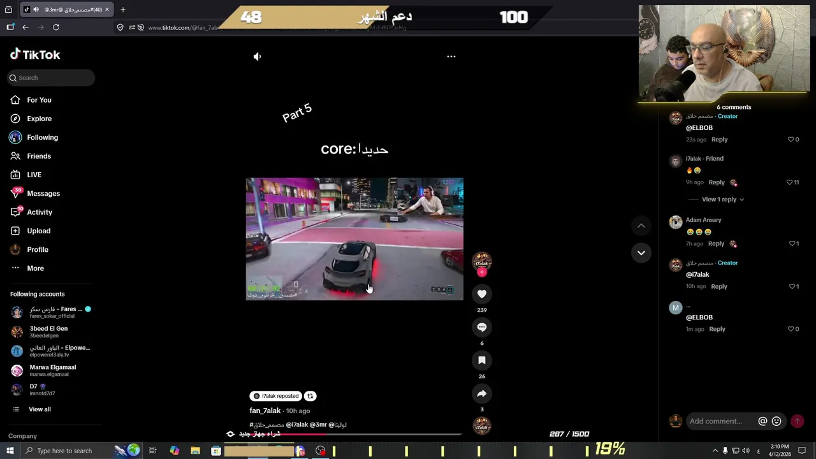This screenshot has height=459, width=816.
Task: Go to next video with down arrow
Action: point(641,253)
